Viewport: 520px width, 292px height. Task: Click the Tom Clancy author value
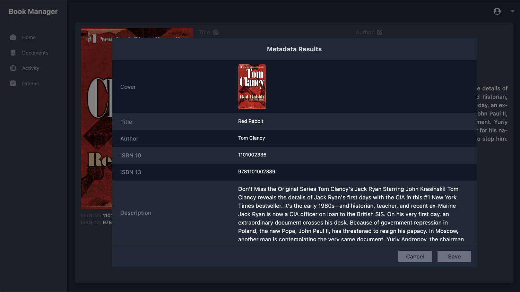click(251, 138)
